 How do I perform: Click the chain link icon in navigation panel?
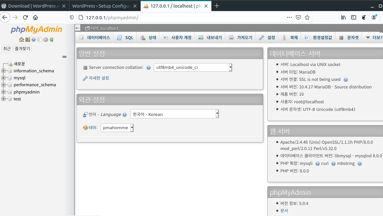64,57
